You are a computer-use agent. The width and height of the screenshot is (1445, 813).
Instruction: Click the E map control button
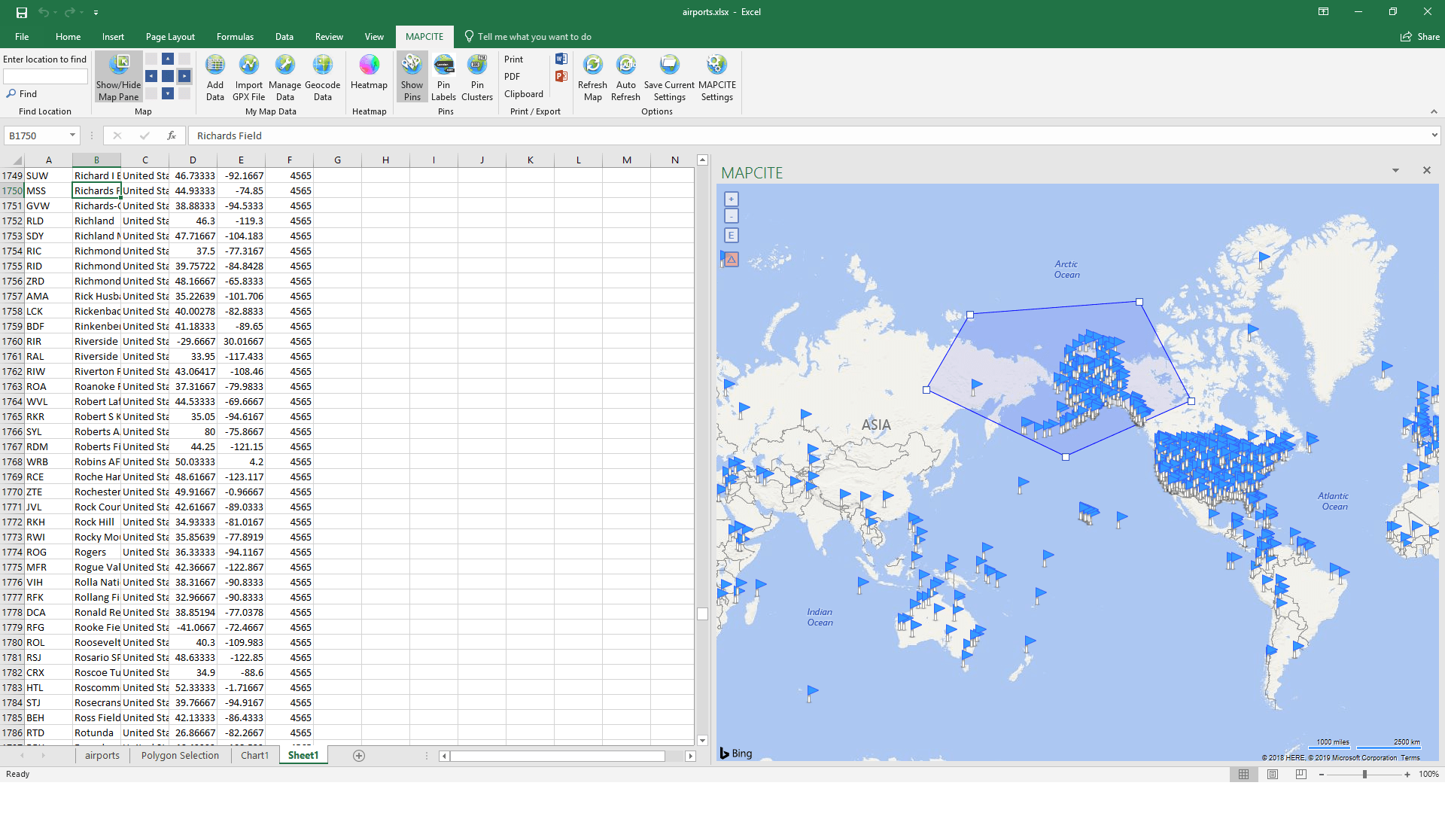pos(731,236)
